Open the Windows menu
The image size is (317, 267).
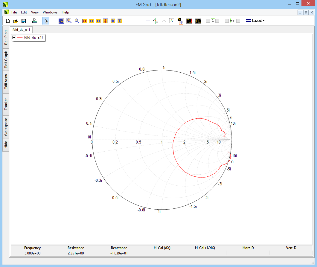click(x=50, y=12)
